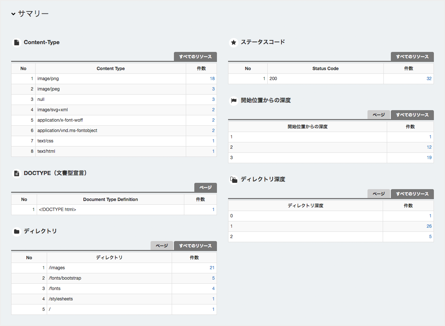This screenshot has width=445, height=326.
Task: Open count 1 for <!DOCTYPE html>
Action: click(213, 210)
